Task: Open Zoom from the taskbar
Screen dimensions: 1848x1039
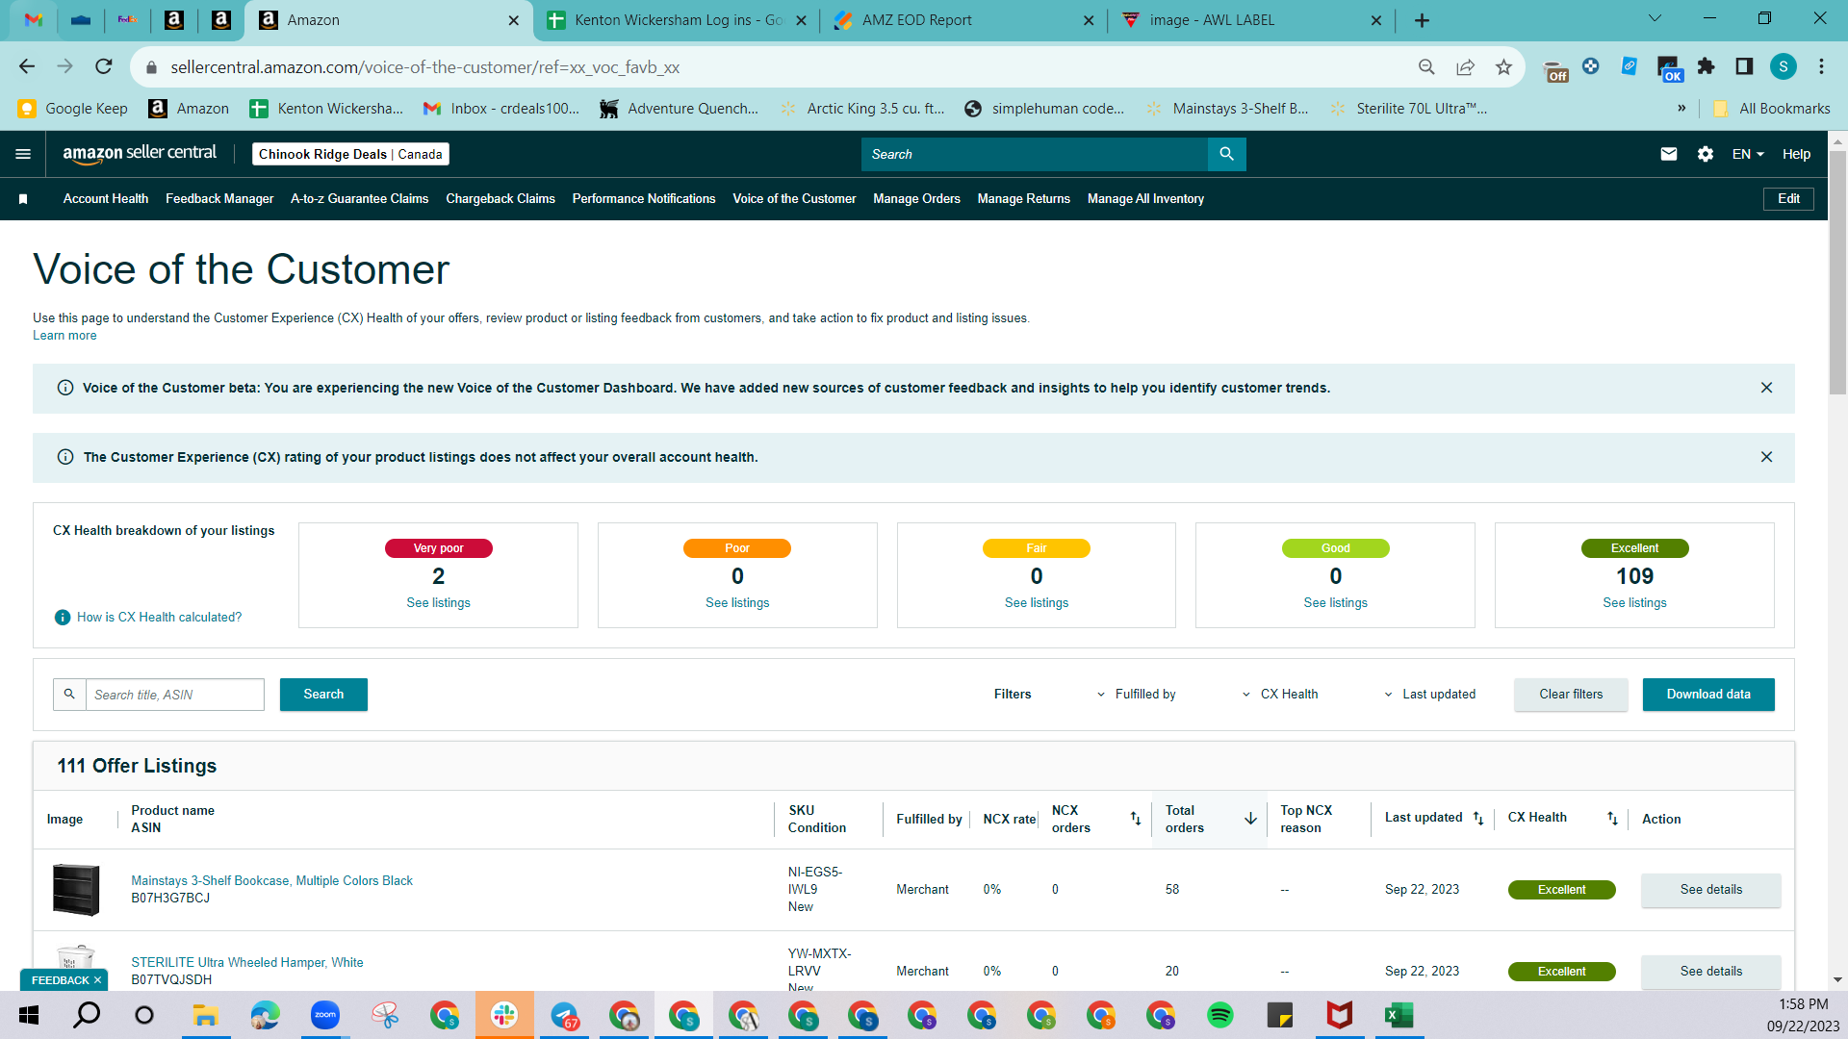Action: (x=325, y=1015)
